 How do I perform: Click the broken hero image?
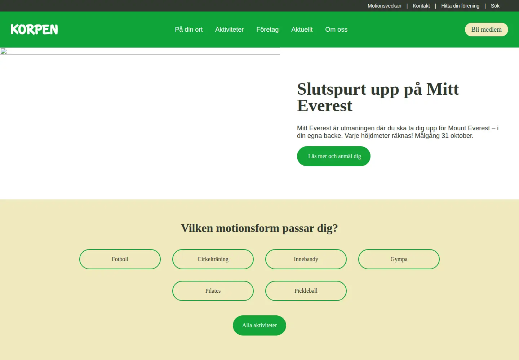pos(140,51)
